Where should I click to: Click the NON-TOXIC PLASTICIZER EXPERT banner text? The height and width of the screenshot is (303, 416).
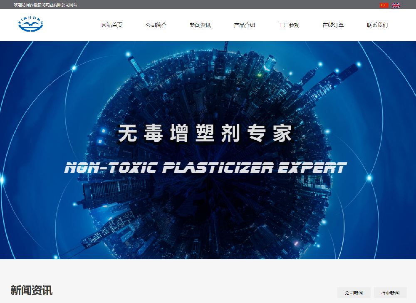tap(206, 168)
